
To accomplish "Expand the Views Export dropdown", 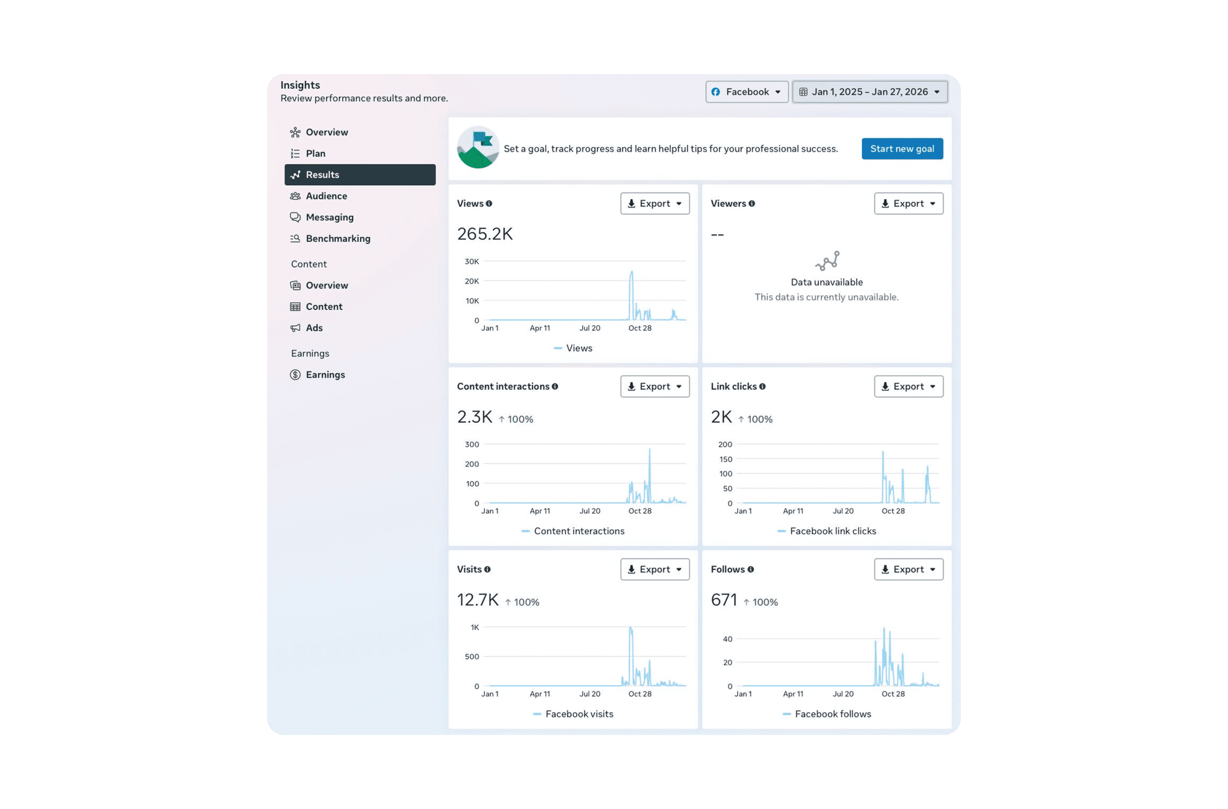I will tap(654, 204).
